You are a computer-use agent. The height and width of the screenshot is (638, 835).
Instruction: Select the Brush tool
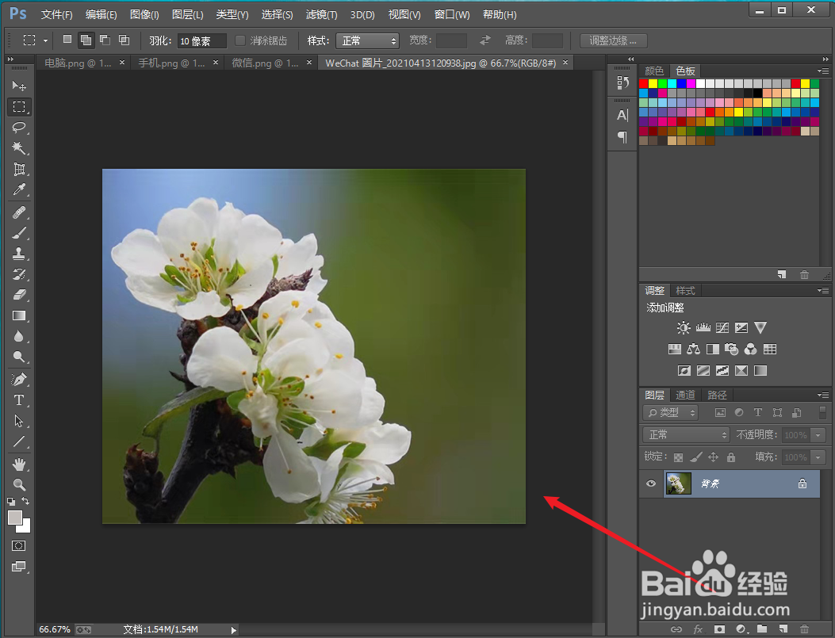click(x=19, y=233)
